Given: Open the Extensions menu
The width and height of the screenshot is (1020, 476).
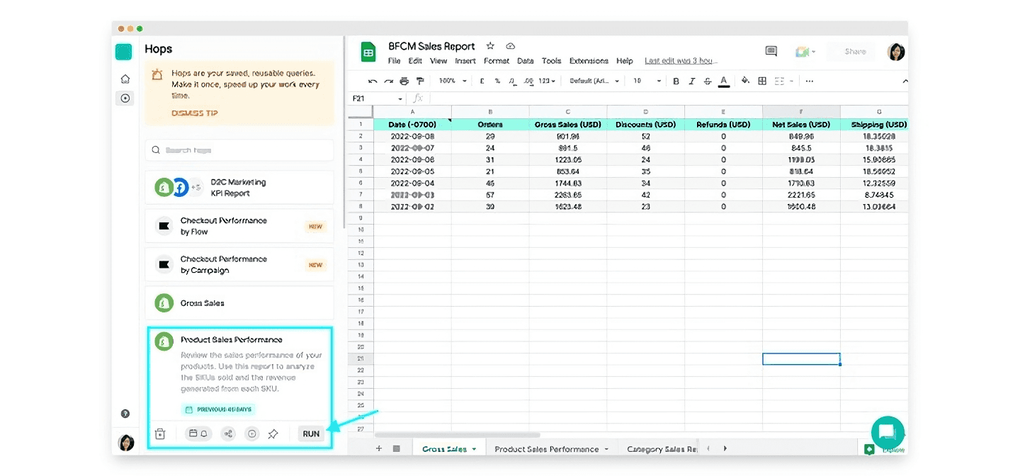Looking at the screenshot, I should click(589, 61).
